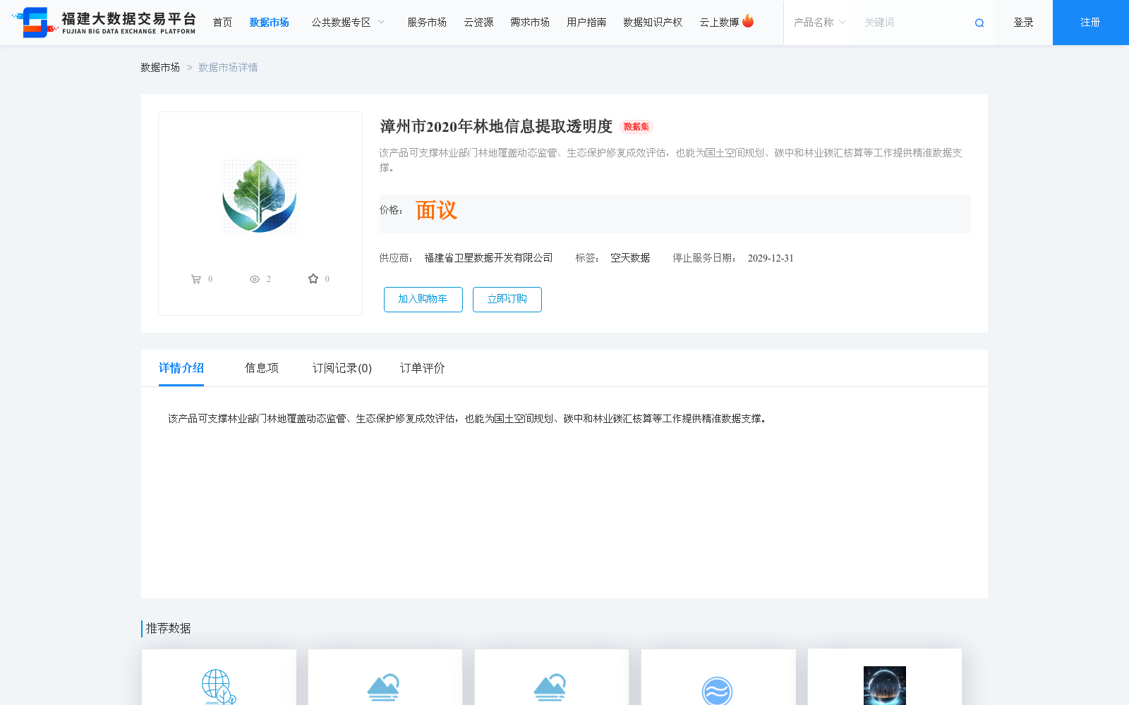Image resolution: width=1129 pixels, height=705 pixels.
Task: Open 云上数博 link
Action: [719, 23]
